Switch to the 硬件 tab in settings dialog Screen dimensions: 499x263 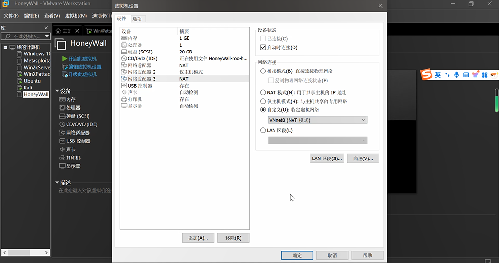pyautogui.click(x=121, y=18)
